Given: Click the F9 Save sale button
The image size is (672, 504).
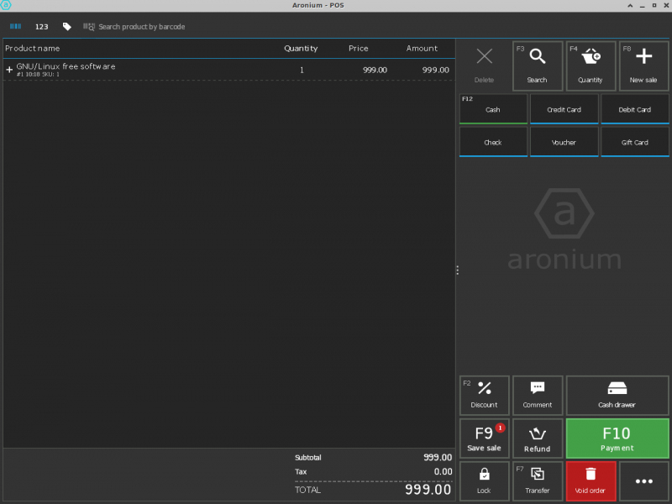Looking at the screenshot, I should 484,438.
